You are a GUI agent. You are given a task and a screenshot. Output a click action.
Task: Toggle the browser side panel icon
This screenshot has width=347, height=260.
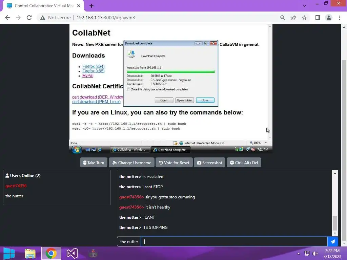pos(318,18)
